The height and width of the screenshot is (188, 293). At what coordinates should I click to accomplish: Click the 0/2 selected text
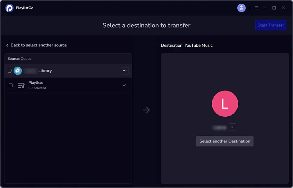click(x=37, y=88)
